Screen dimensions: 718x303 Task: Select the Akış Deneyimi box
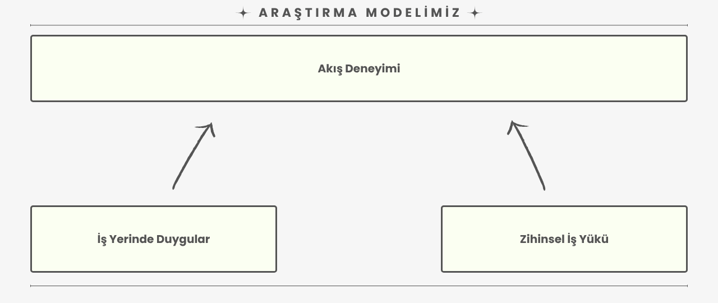click(359, 68)
